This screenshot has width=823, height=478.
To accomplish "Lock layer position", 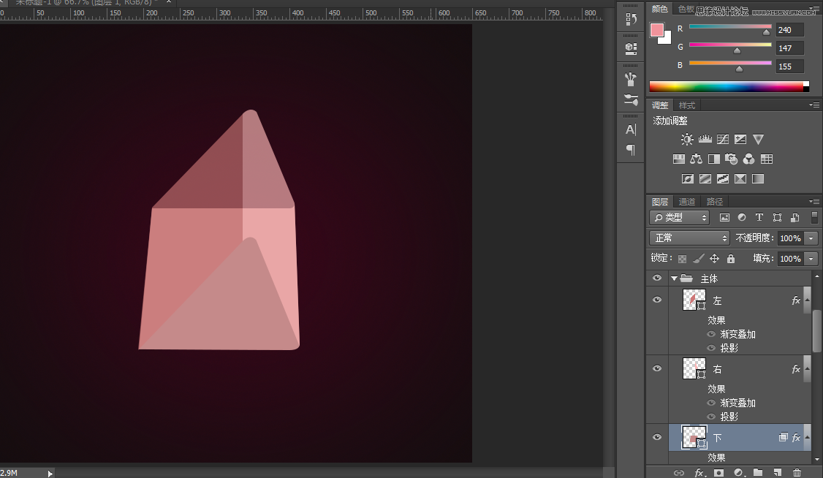I will coord(714,259).
